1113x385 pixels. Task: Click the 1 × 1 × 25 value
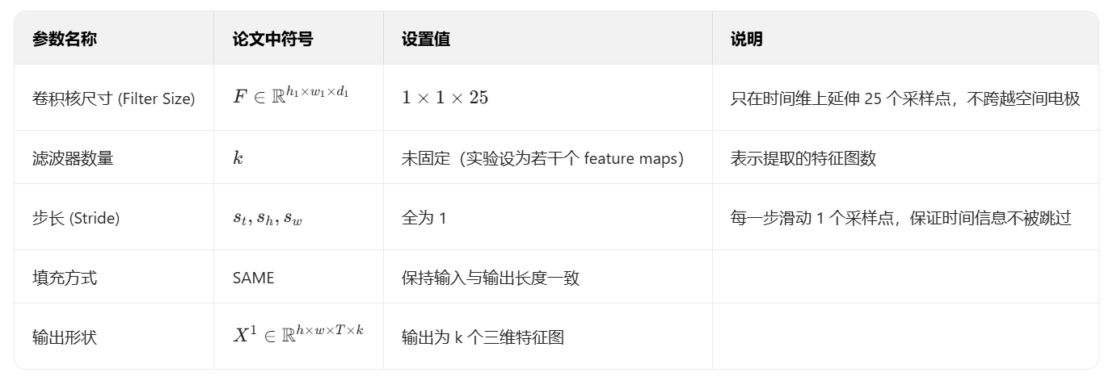point(445,98)
